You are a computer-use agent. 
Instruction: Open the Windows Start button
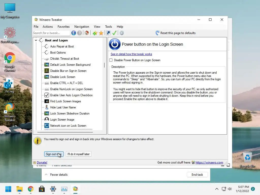[x=8, y=189]
